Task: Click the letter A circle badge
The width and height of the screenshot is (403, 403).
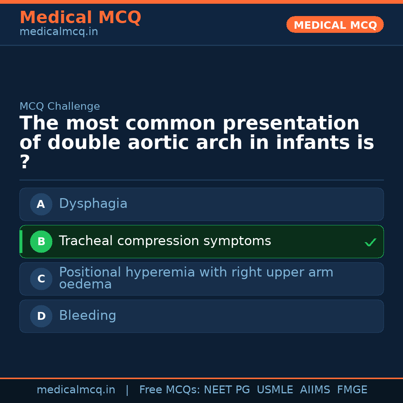Action: (x=41, y=204)
